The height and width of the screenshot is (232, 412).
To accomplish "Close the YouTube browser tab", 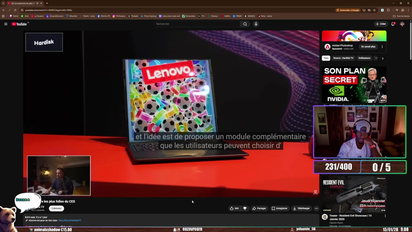I will [41, 3].
